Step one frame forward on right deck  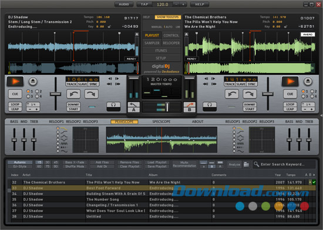(x=213, y=79)
